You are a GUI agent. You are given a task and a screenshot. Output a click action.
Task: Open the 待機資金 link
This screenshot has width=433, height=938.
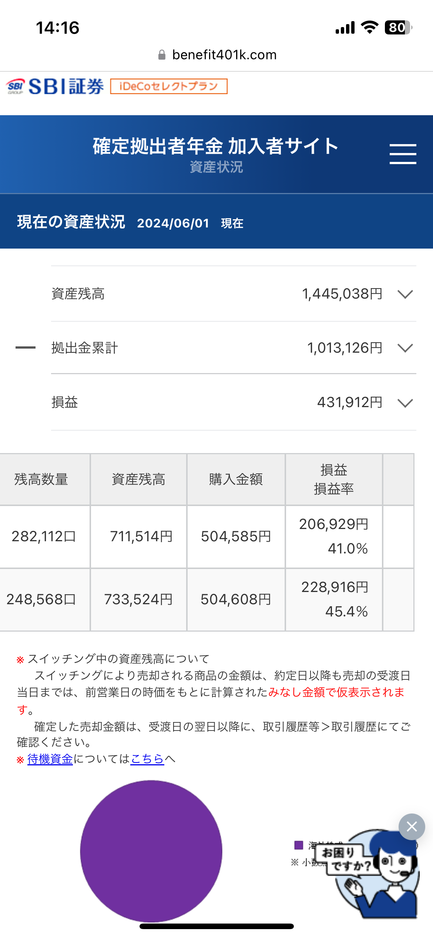point(50,759)
